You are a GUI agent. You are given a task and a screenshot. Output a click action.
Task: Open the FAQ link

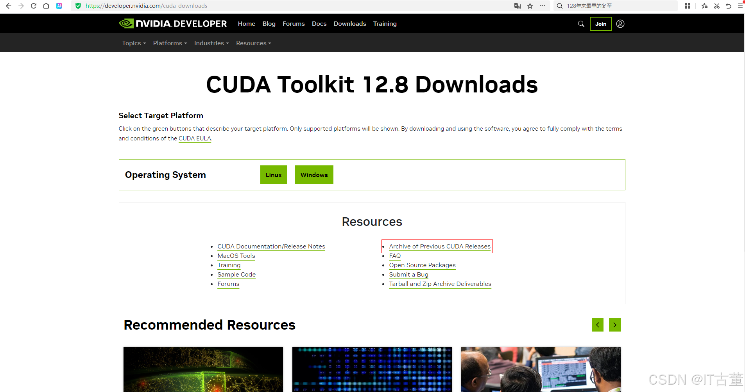pyautogui.click(x=395, y=256)
